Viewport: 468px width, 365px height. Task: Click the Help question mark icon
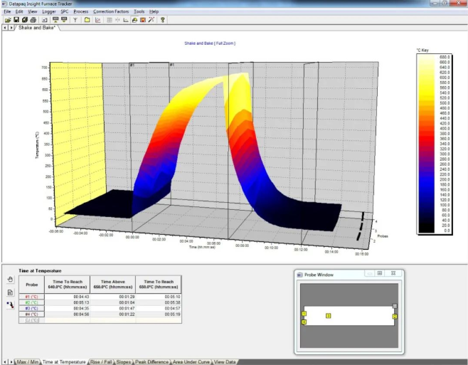pos(163,20)
